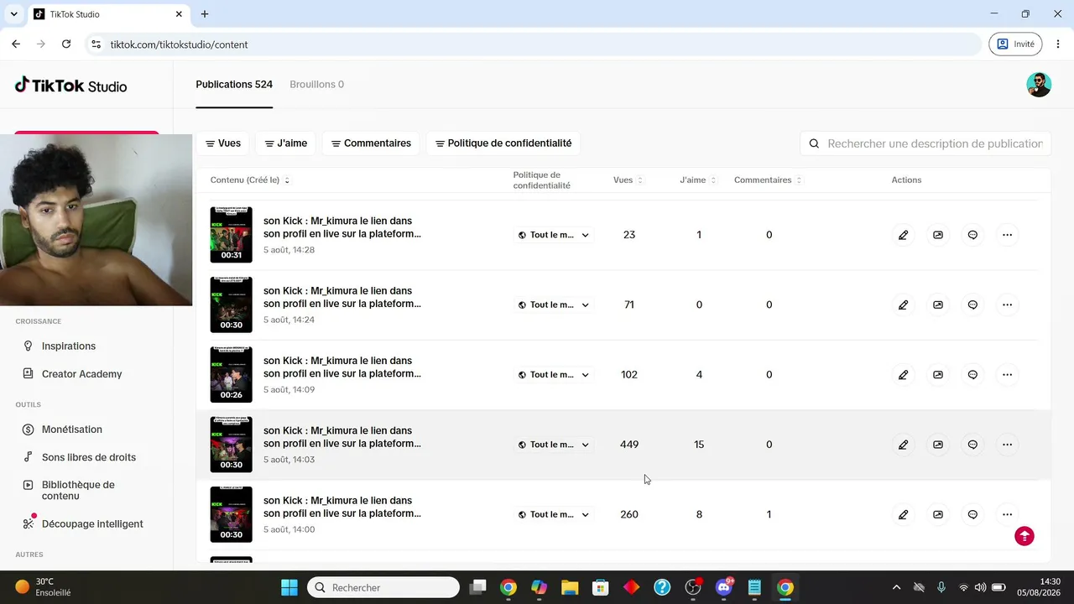Go back to the previous page
The height and width of the screenshot is (604, 1074).
coord(16,44)
